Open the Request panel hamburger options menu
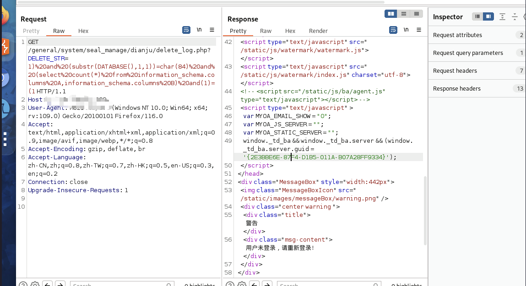Viewport: 526px width, 286px height. [x=212, y=30]
